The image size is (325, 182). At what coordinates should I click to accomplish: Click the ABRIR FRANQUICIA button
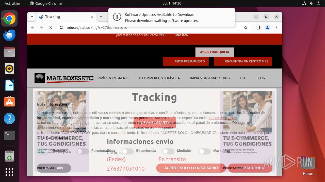point(215,52)
